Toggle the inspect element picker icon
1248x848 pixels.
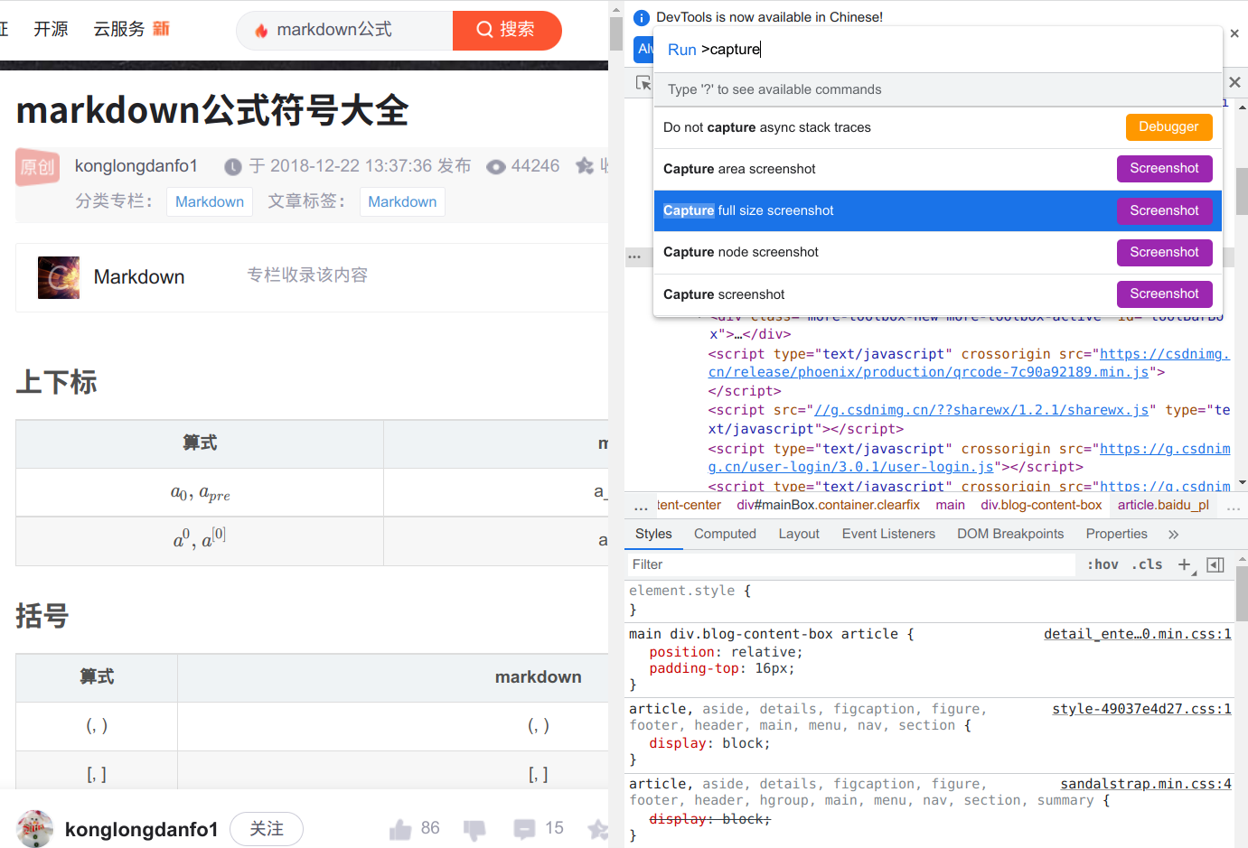click(x=643, y=83)
